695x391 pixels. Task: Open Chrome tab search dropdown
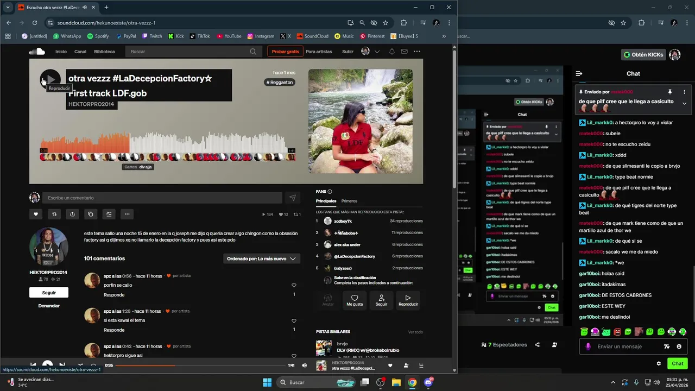click(8, 8)
